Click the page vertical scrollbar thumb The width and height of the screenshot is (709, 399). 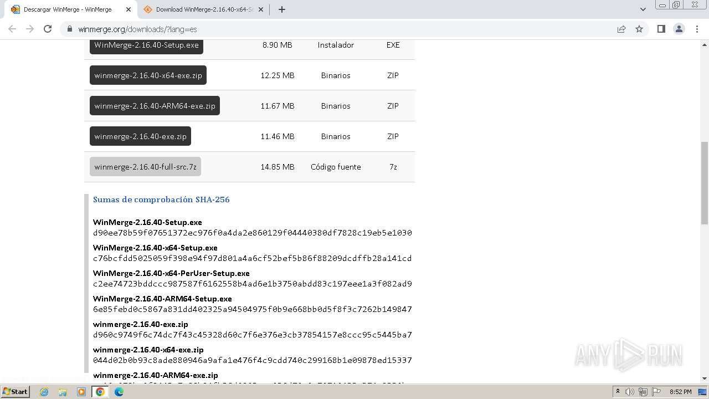point(704,183)
